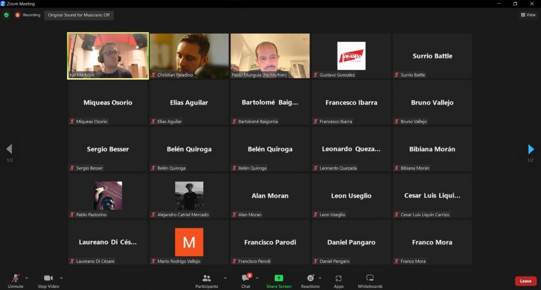This screenshot has height=290, width=541.
Task: Go to previous page of participants
Action: (9, 149)
